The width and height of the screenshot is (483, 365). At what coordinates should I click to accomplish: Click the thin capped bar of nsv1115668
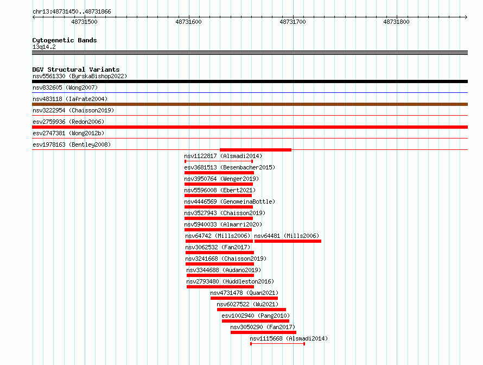pos(277,344)
